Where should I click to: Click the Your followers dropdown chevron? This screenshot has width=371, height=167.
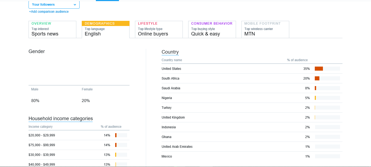pyautogui.click(x=75, y=5)
